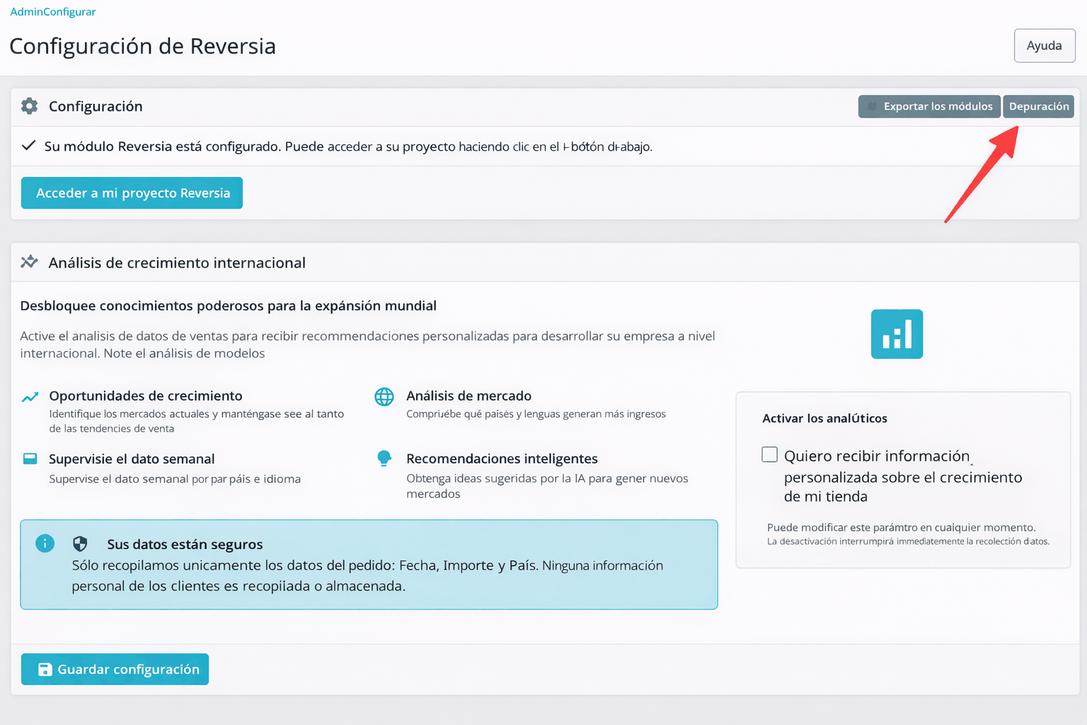Open AdminConfigurar breadcrumb link
This screenshot has height=725, width=1087.
[52, 11]
